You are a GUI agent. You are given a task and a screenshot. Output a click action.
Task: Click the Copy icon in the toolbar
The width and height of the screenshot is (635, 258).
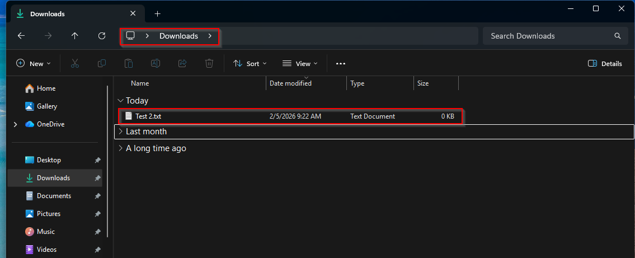[102, 63]
